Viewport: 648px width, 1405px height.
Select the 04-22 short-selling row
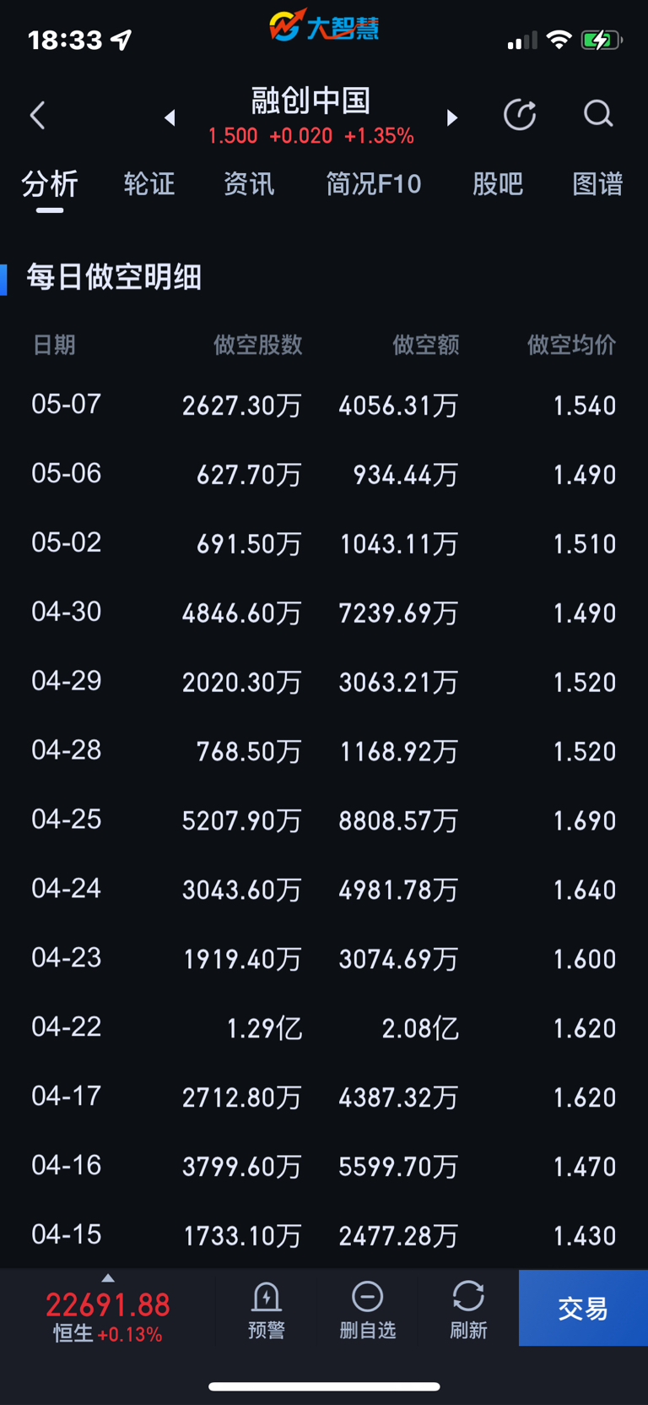pos(324,1027)
